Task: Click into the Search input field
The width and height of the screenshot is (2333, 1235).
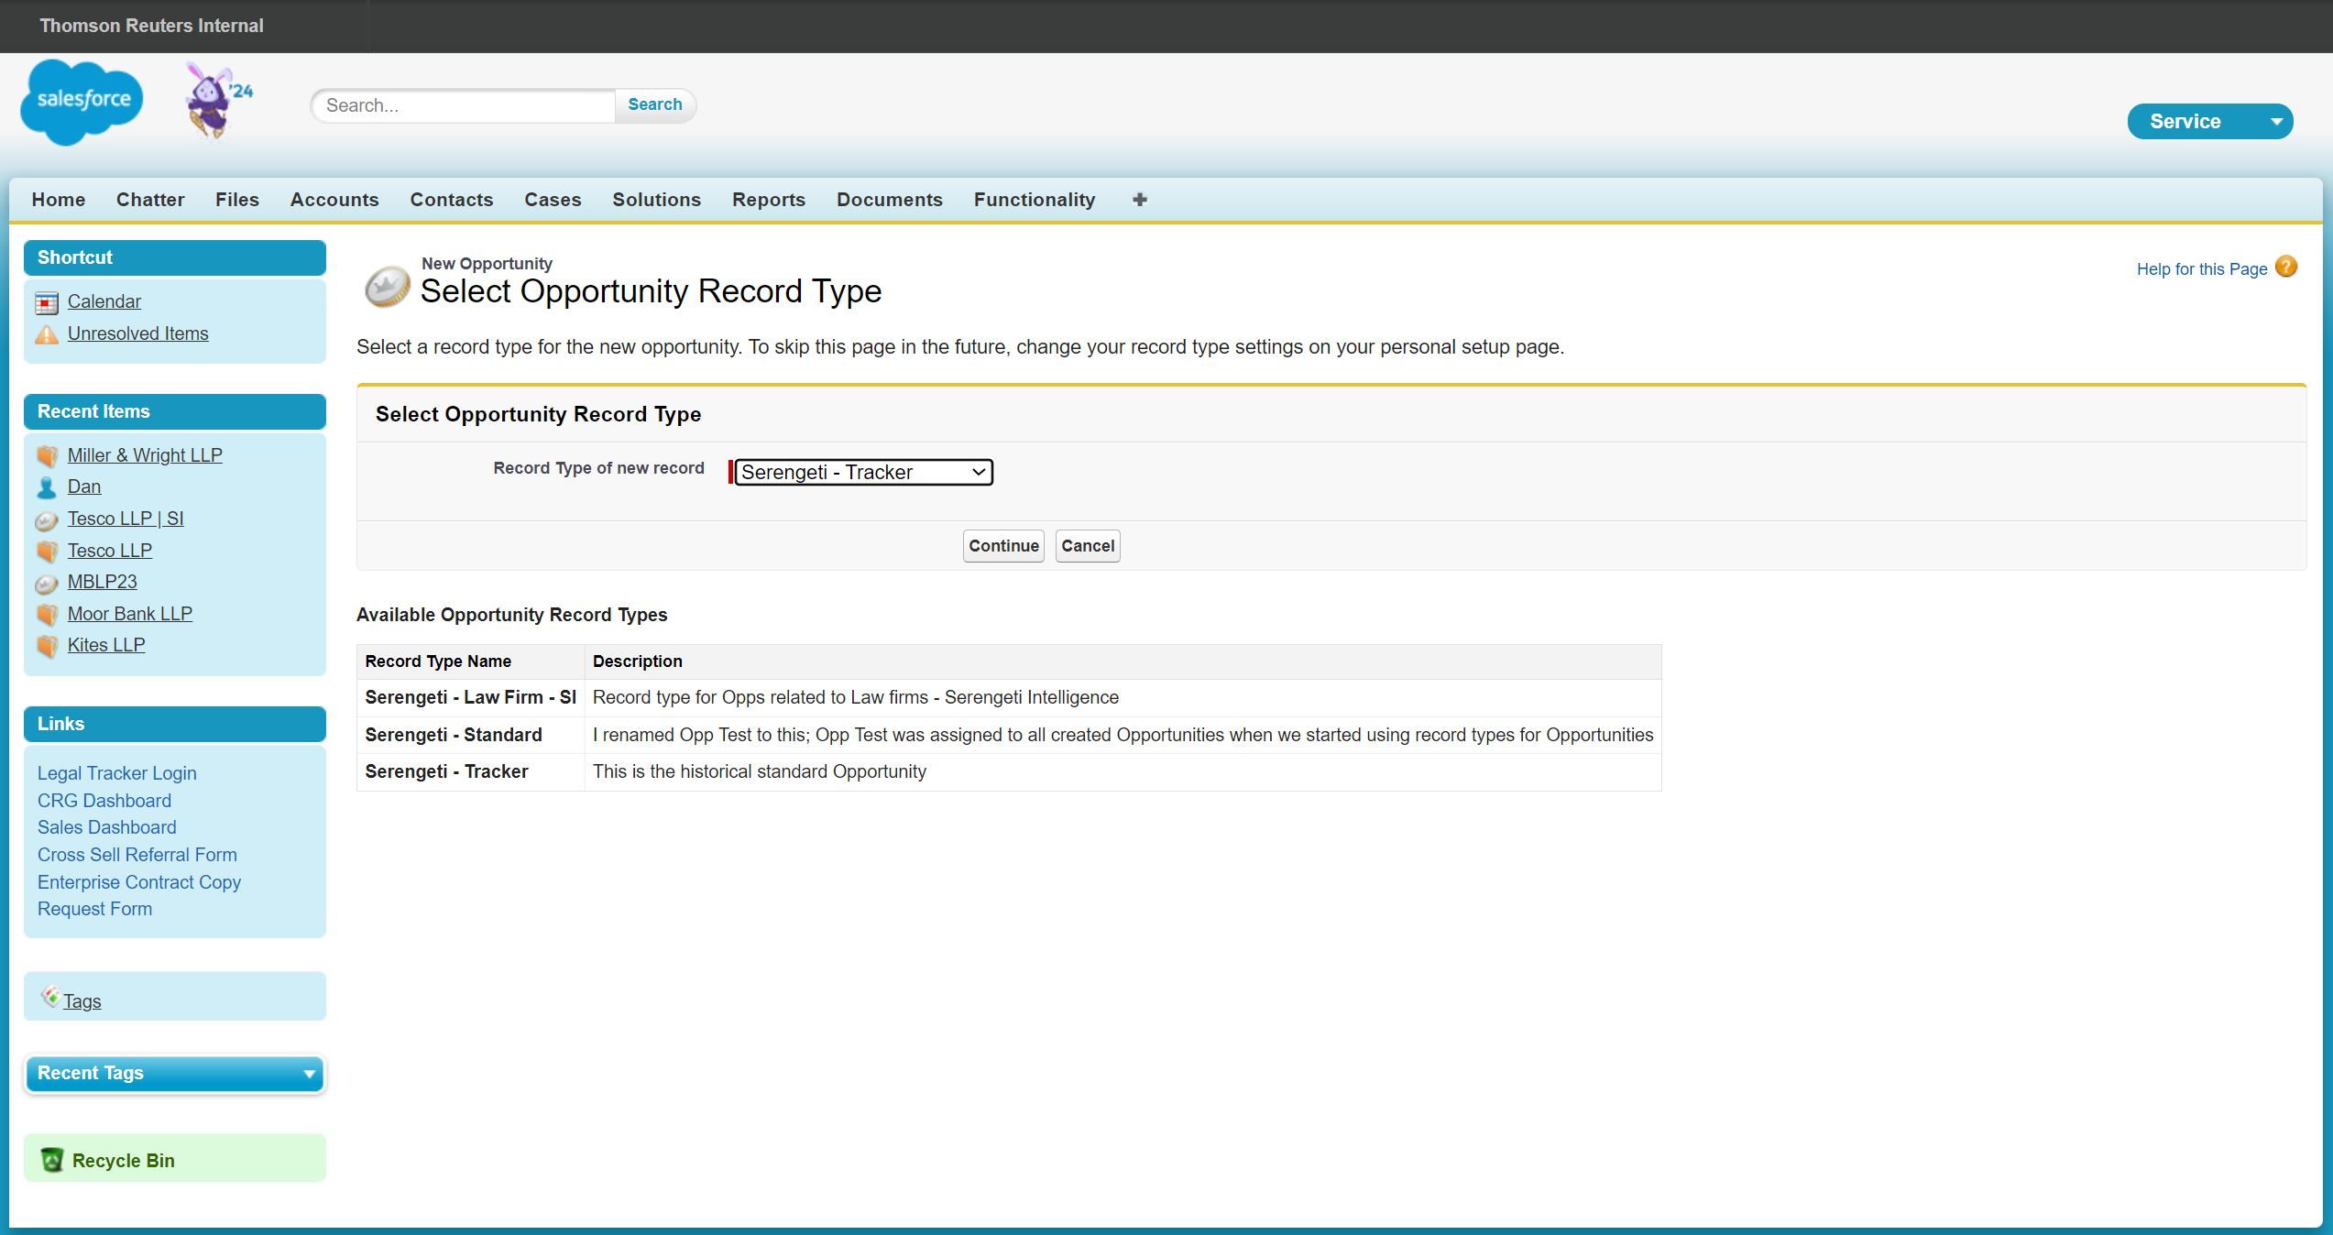Action: point(464,105)
